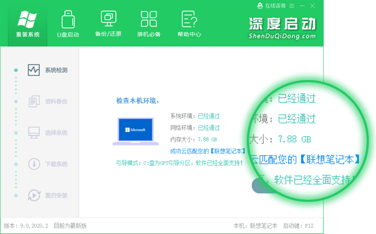
Task: Click the ShenDuQiDong.com logo text
Action: click(x=282, y=36)
